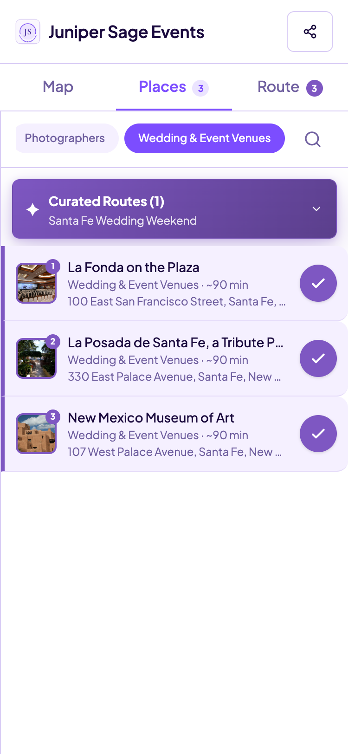Click the Juniper Sage Events logo

pyautogui.click(x=28, y=32)
